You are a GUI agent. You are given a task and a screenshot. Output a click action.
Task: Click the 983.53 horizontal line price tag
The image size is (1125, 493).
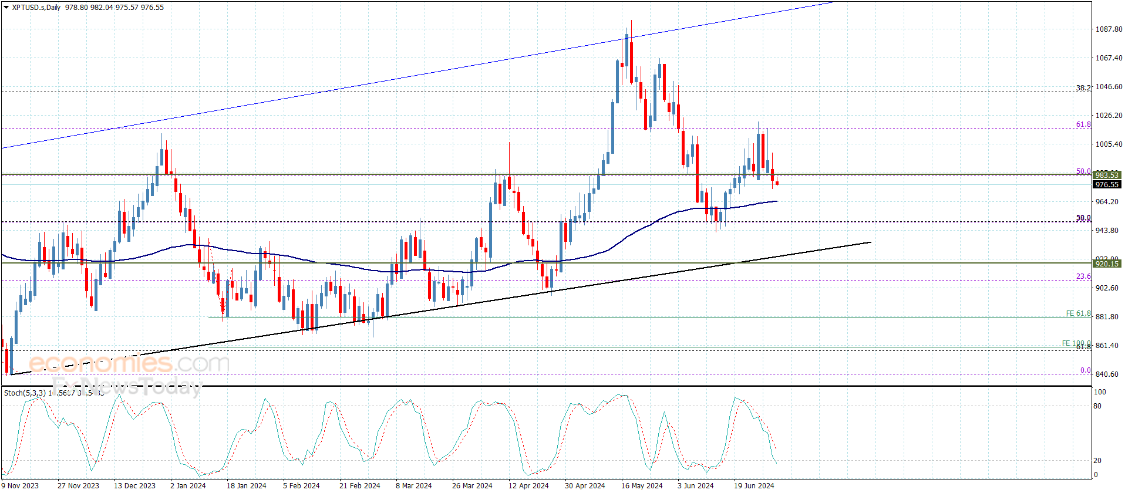(x=1107, y=175)
